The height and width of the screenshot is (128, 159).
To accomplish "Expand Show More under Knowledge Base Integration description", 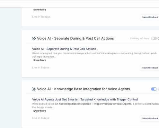I will pyautogui.click(x=40, y=111).
